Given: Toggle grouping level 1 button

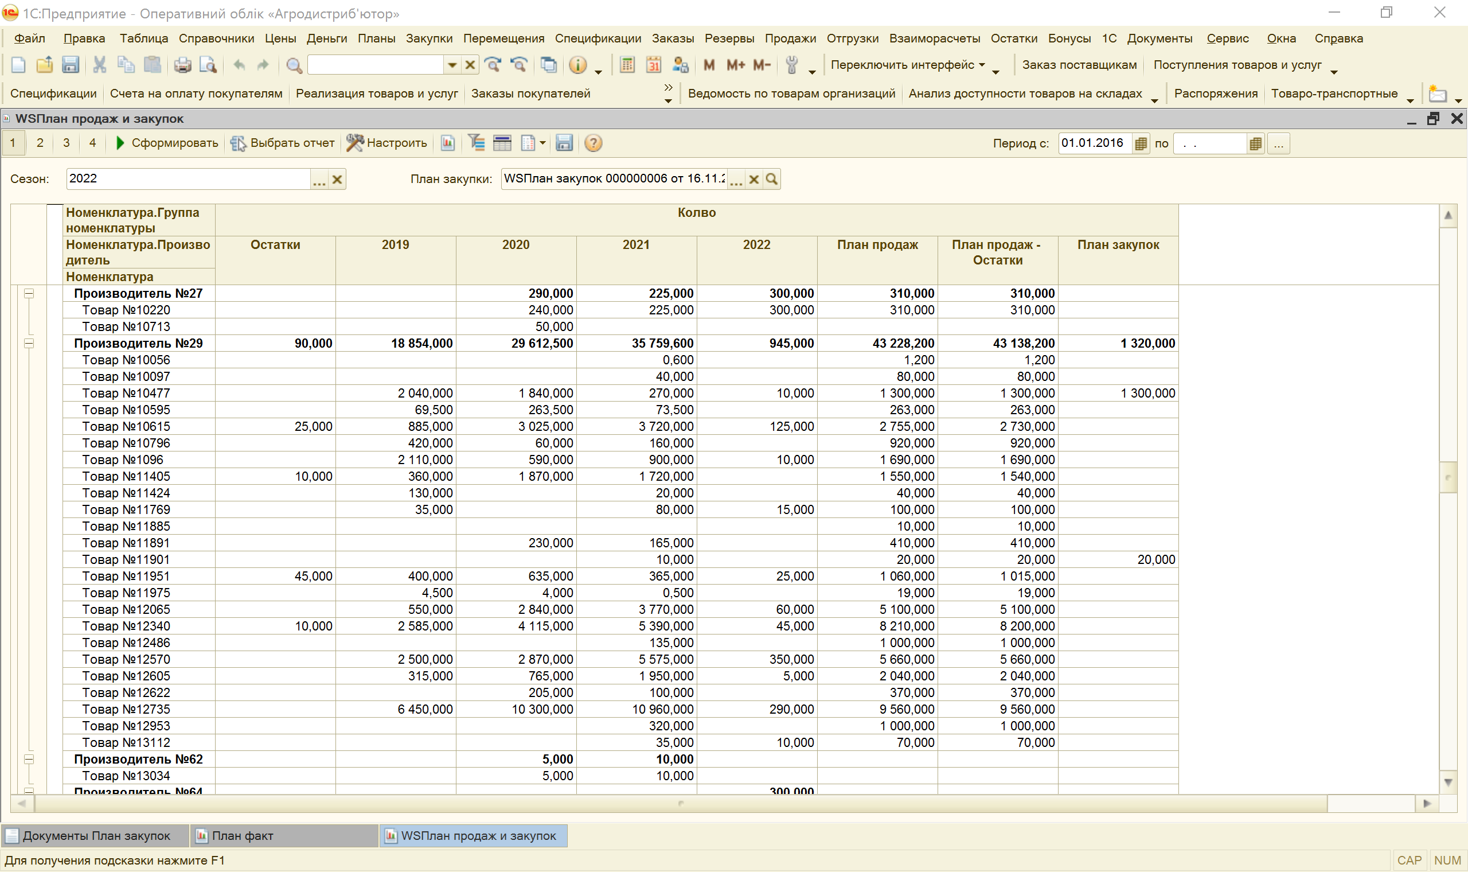Looking at the screenshot, I should 13,143.
